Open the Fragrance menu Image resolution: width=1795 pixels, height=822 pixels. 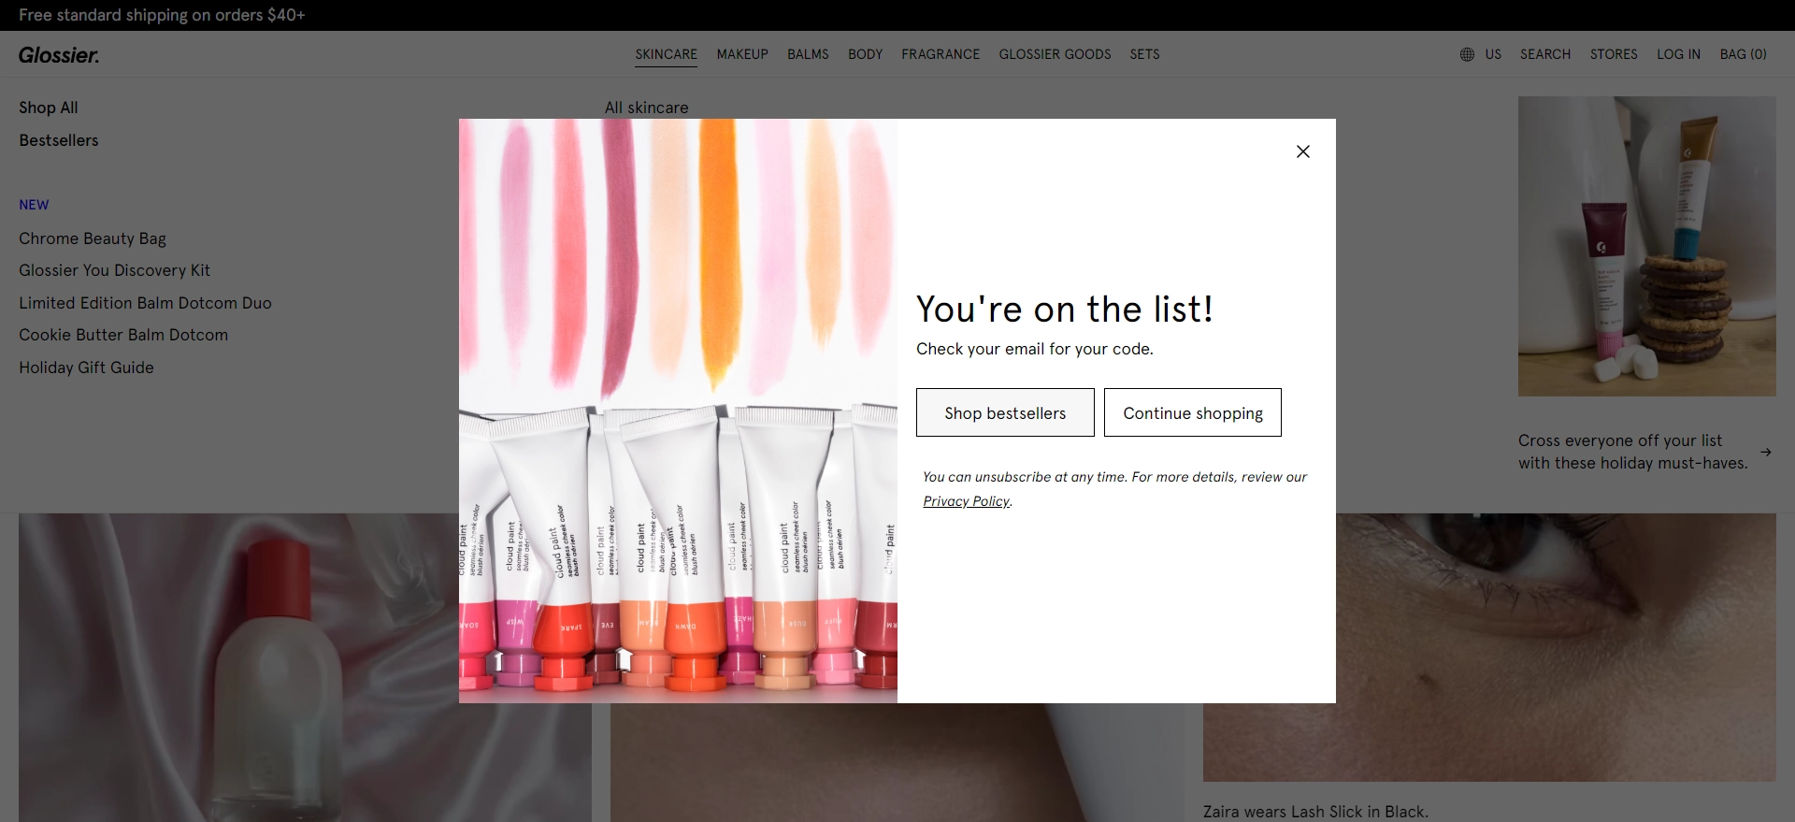(941, 54)
